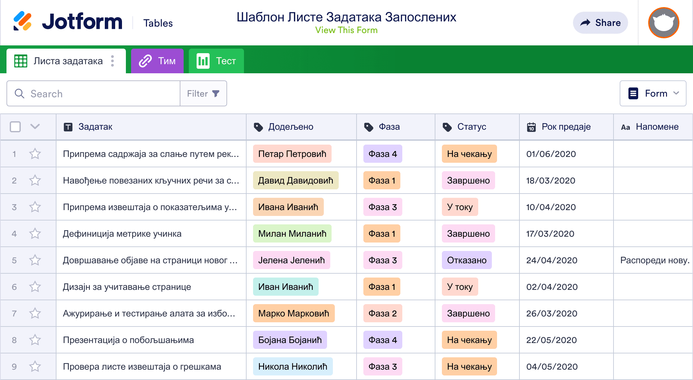The width and height of the screenshot is (693, 380).
Task: Open У току status for Ивана Иванић row
Action: tap(460, 207)
